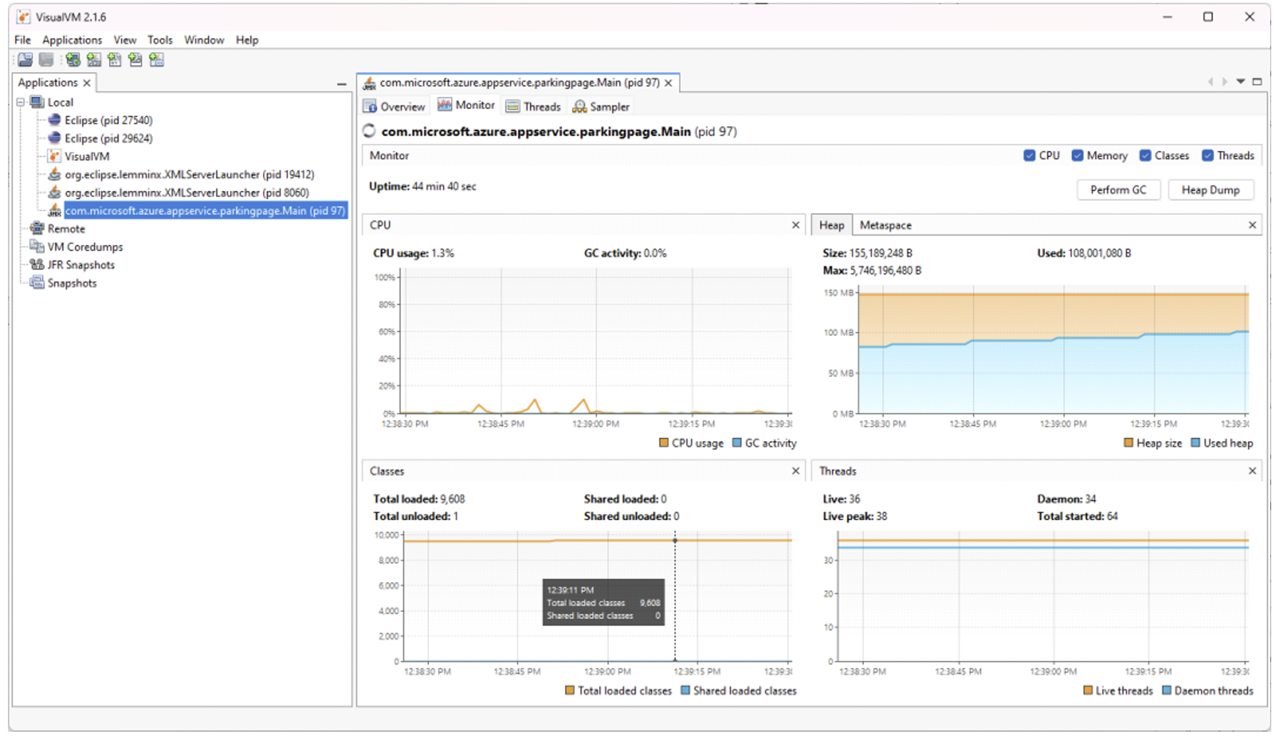1274x736 pixels.
Task: Click the Snapshots icon in tree
Action: [x=37, y=283]
